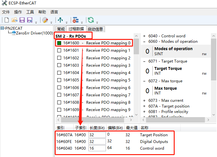Uncheck 16#1600 Receive PDO mapping 0
Screen dimensions: 217x157
click(59, 43)
